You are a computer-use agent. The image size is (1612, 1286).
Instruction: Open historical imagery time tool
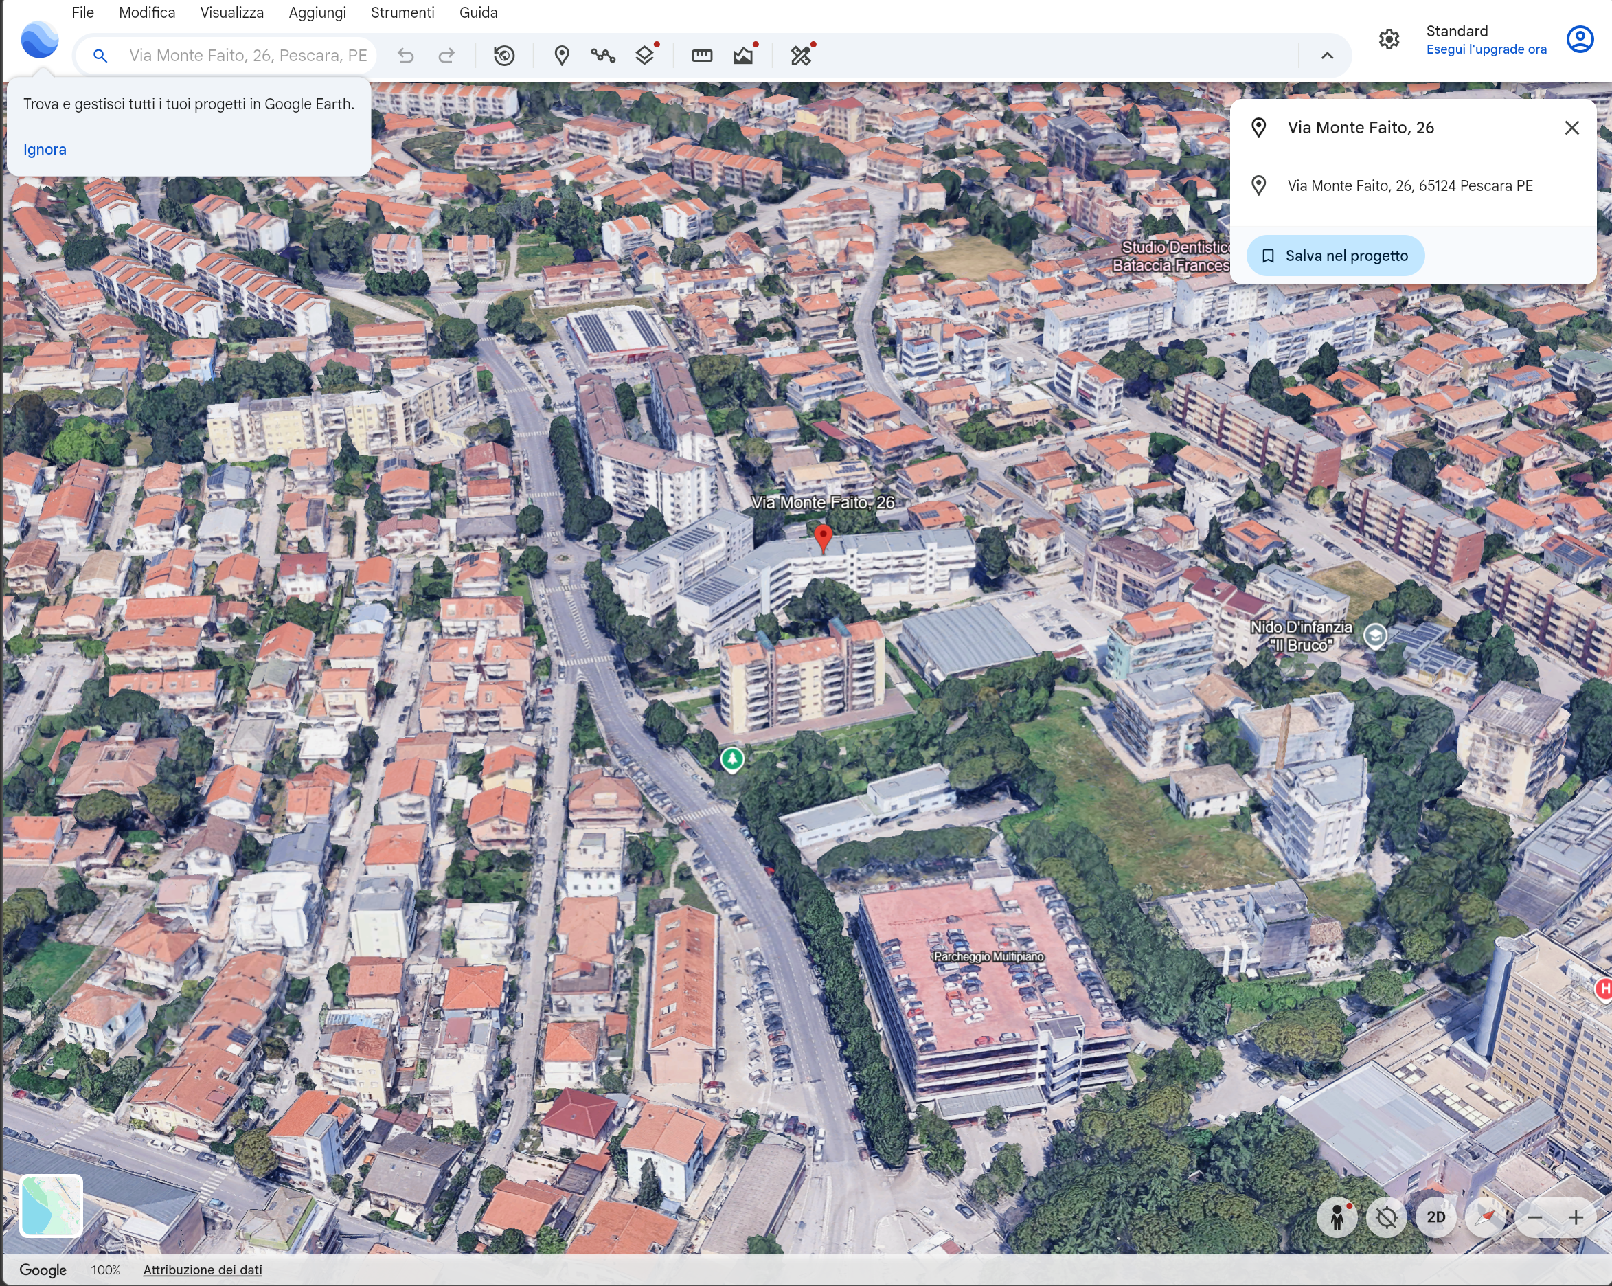[x=504, y=56]
